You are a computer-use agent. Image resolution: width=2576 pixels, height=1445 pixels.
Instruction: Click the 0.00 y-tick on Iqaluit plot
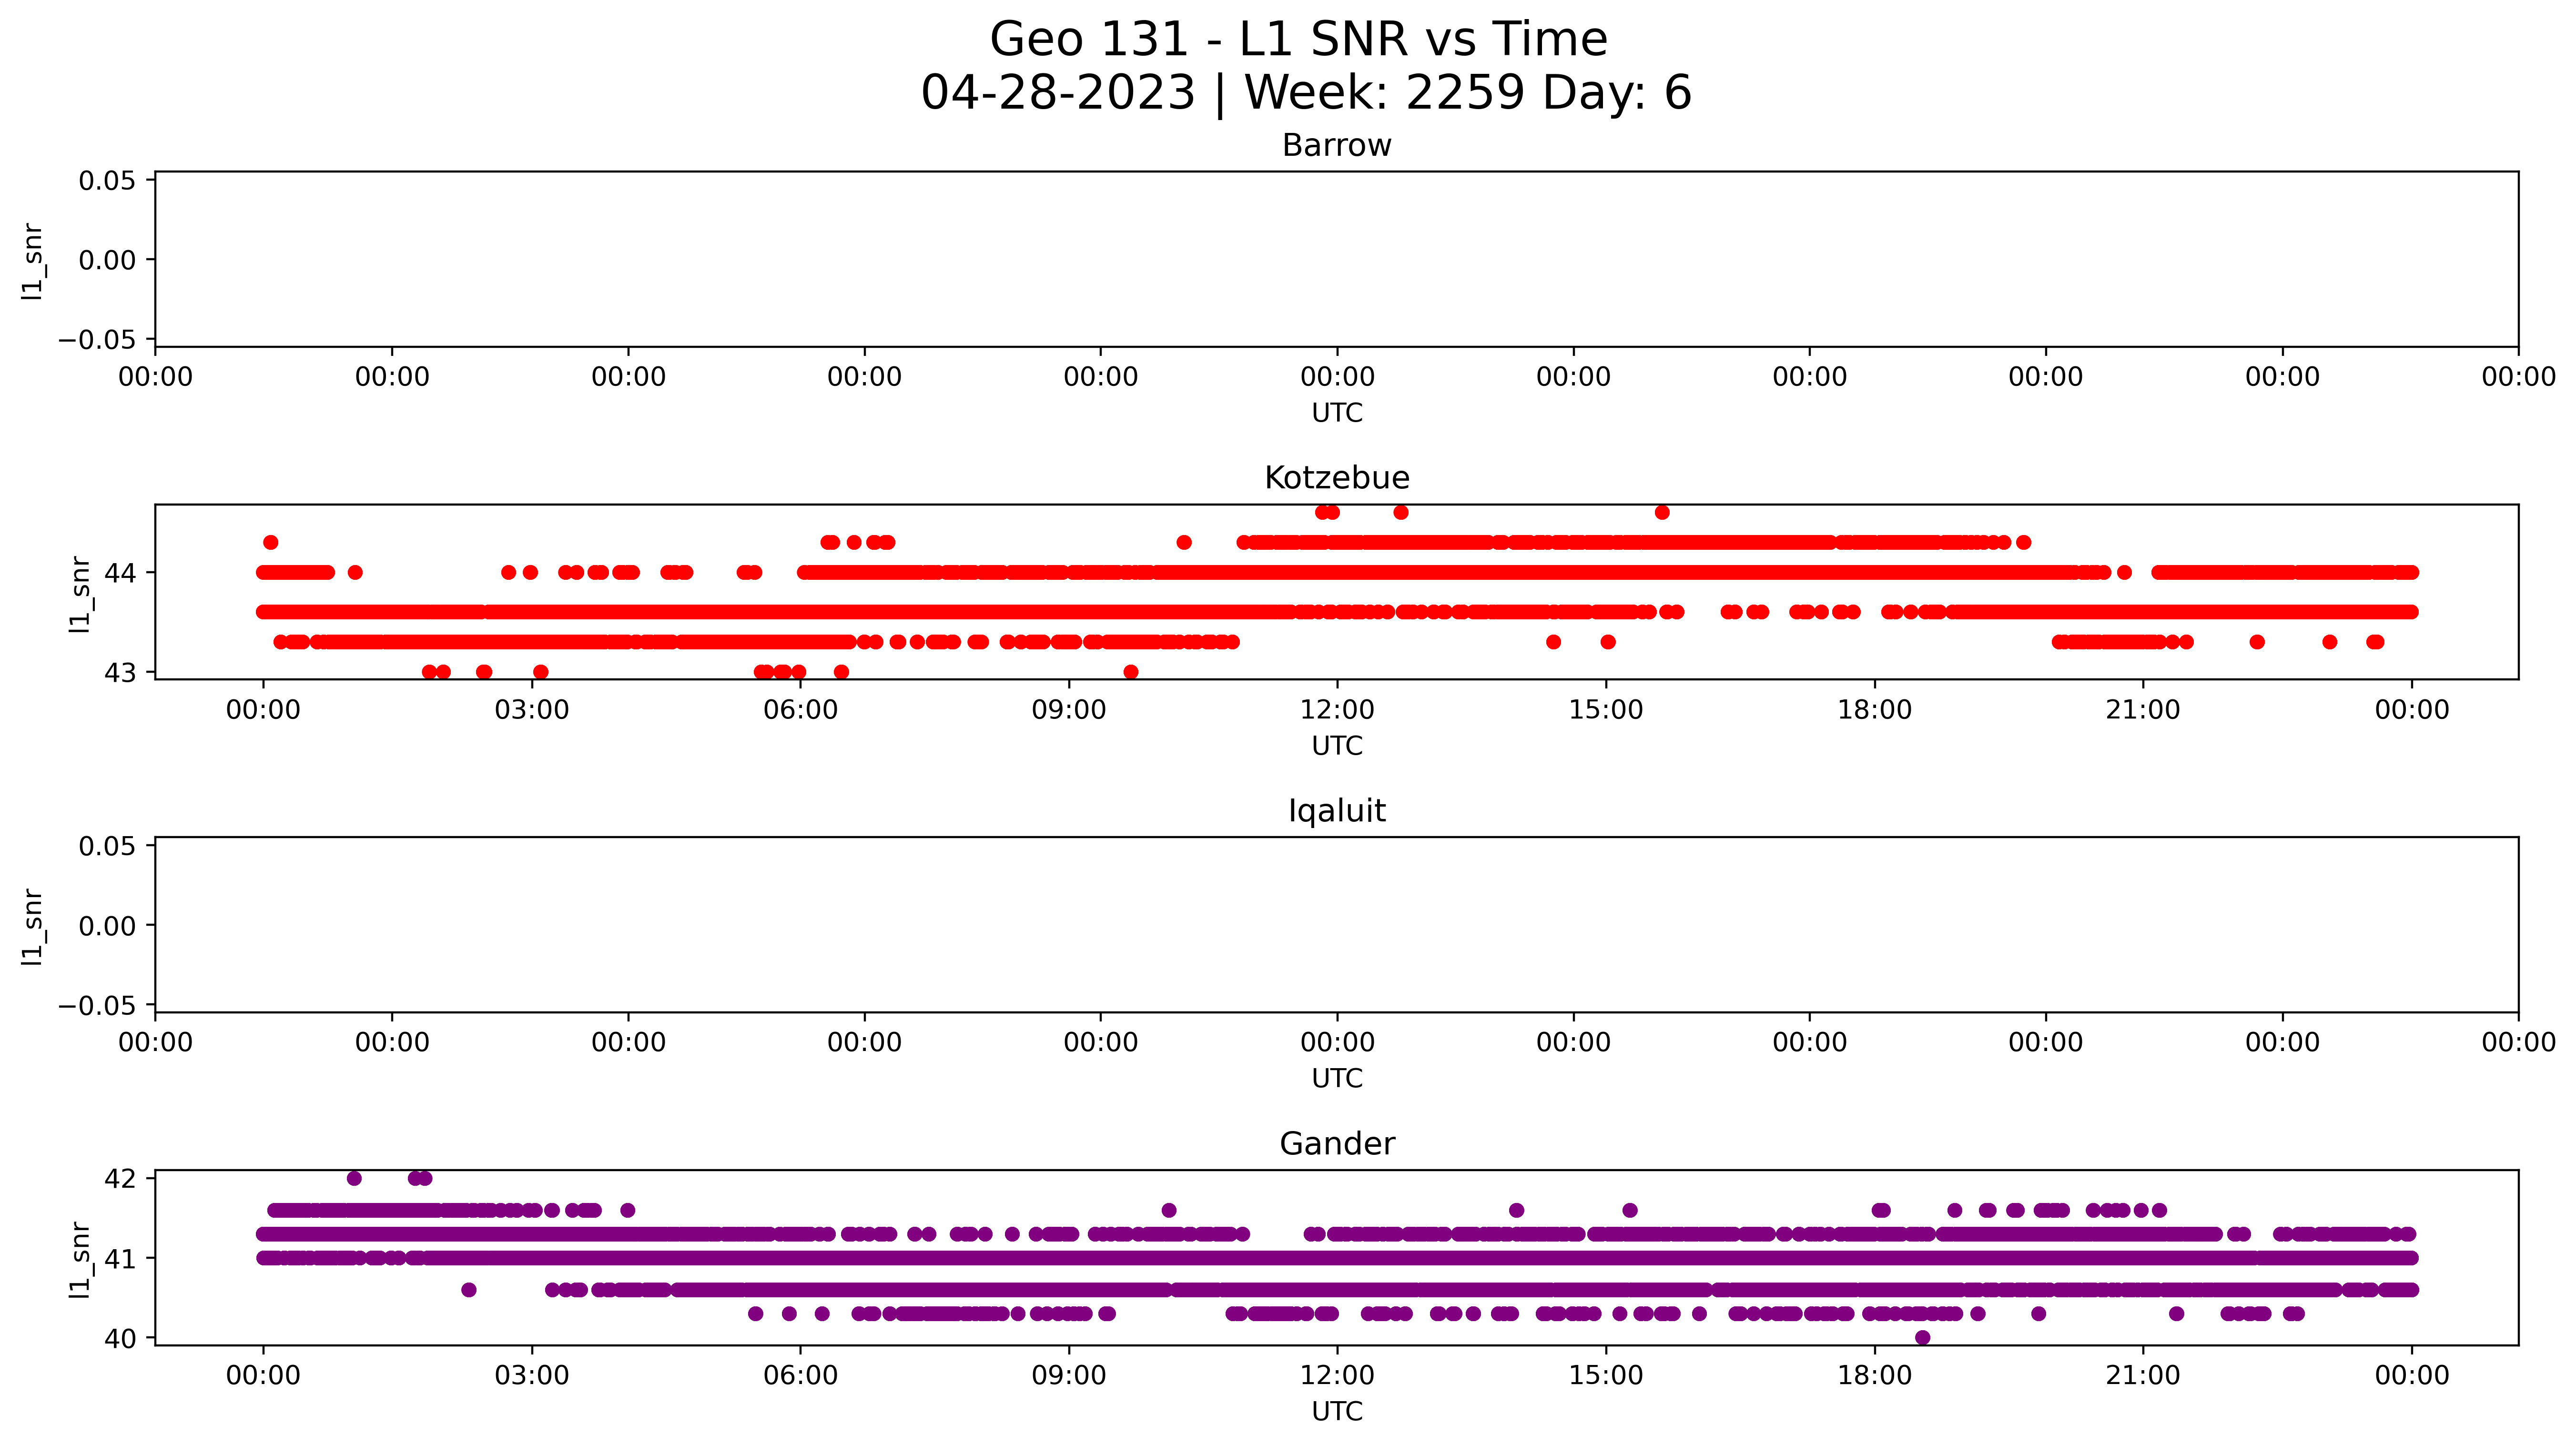point(107,926)
